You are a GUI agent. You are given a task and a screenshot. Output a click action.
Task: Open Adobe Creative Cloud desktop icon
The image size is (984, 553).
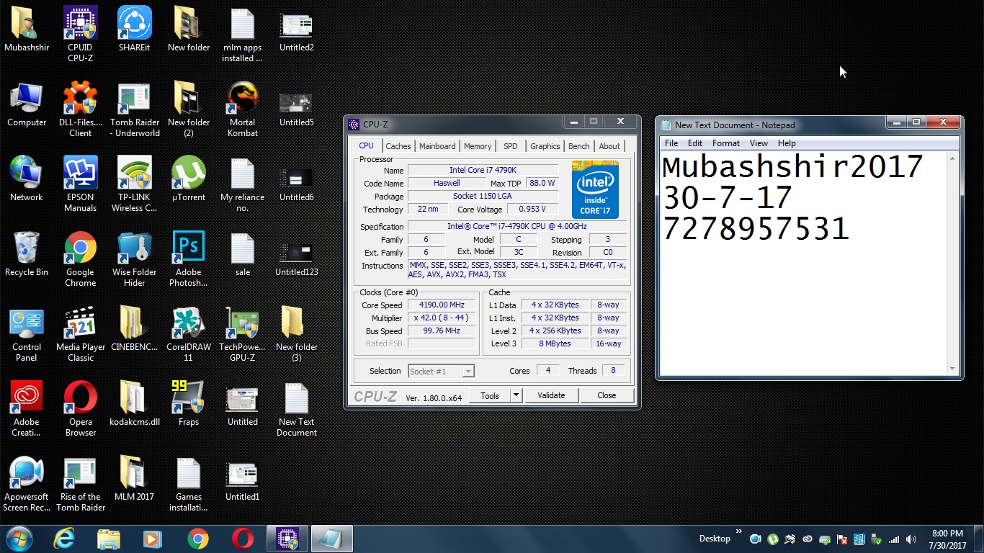[x=27, y=408]
